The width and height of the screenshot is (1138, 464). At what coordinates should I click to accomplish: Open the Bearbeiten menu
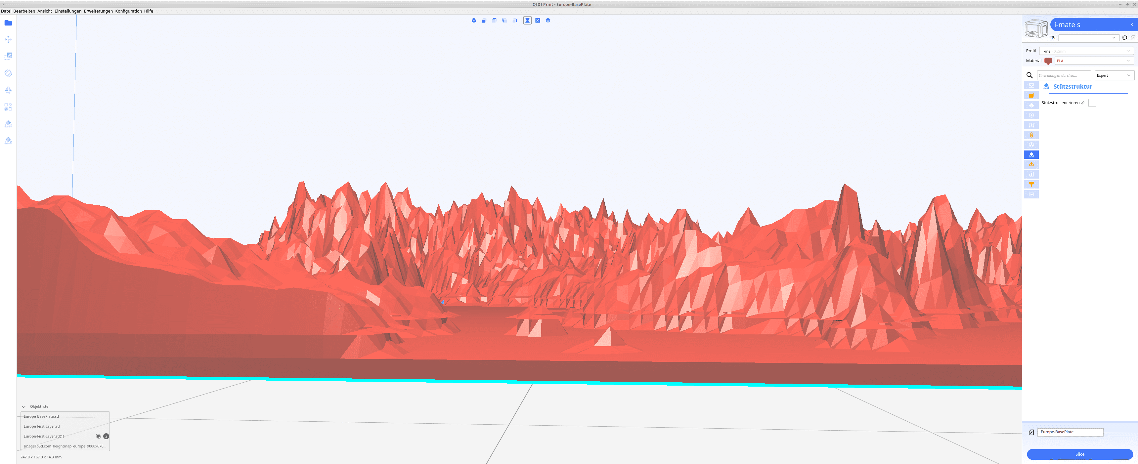(24, 11)
